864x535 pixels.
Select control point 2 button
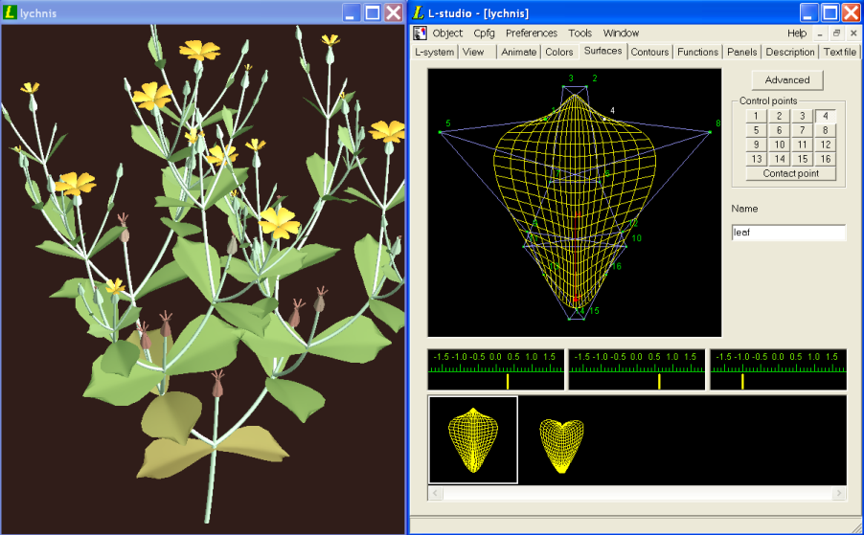click(779, 116)
